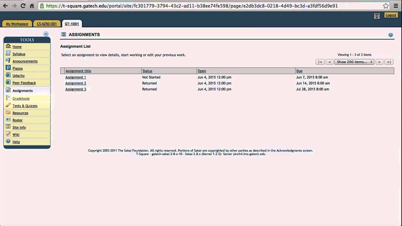Open the Chrome hamburger menu
The width and height of the screenshot is (402, 226).
click(396, 6)
